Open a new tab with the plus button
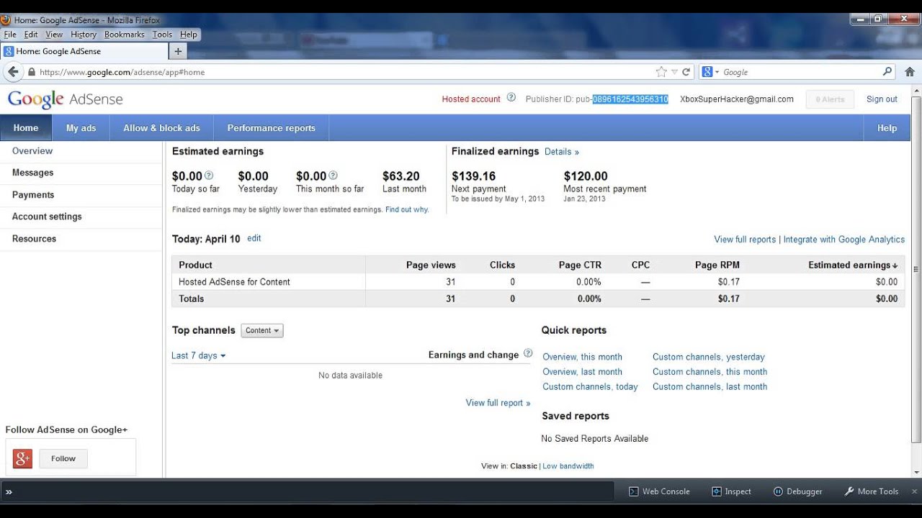This screenshot has width=922, height=518. 178,51
